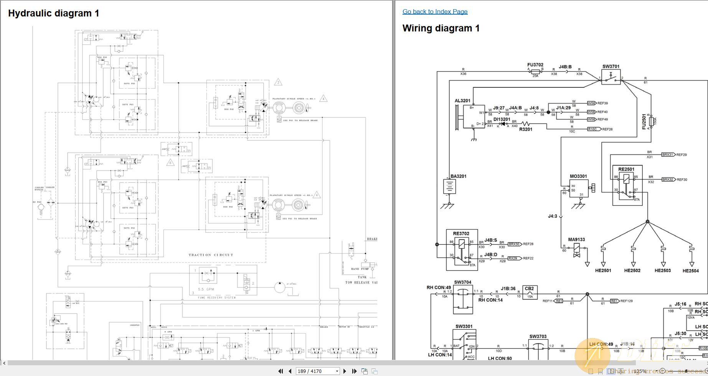Go to the first page
708x376 pixels.
(281, 371)
